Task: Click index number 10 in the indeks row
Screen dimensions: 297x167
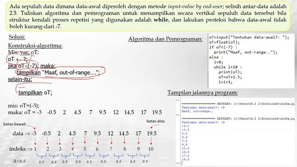Action: 151,149
